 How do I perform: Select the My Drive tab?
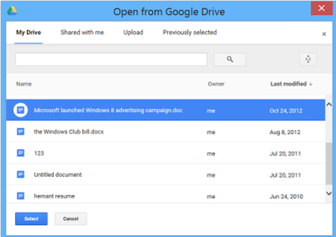29,33
